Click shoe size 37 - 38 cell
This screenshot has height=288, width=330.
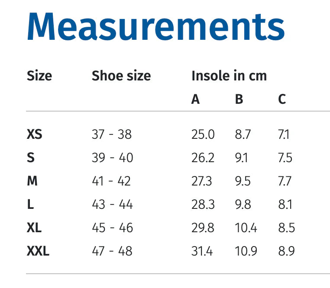(x=112, y=134)
